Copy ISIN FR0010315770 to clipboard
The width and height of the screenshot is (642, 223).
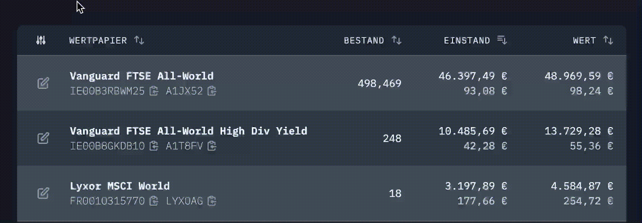click(154, 201)
